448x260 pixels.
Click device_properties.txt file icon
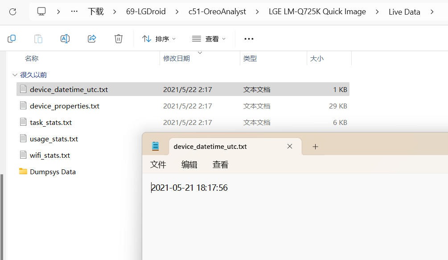click(x=23, y=106)
